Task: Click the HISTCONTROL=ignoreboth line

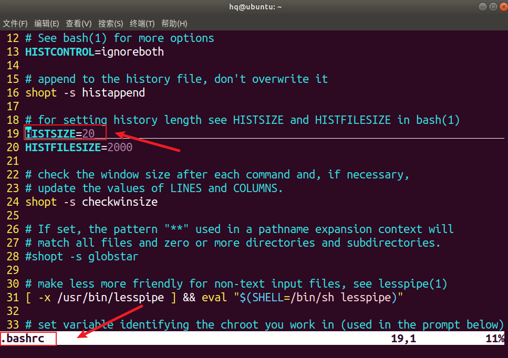Action: coord(95,51)
